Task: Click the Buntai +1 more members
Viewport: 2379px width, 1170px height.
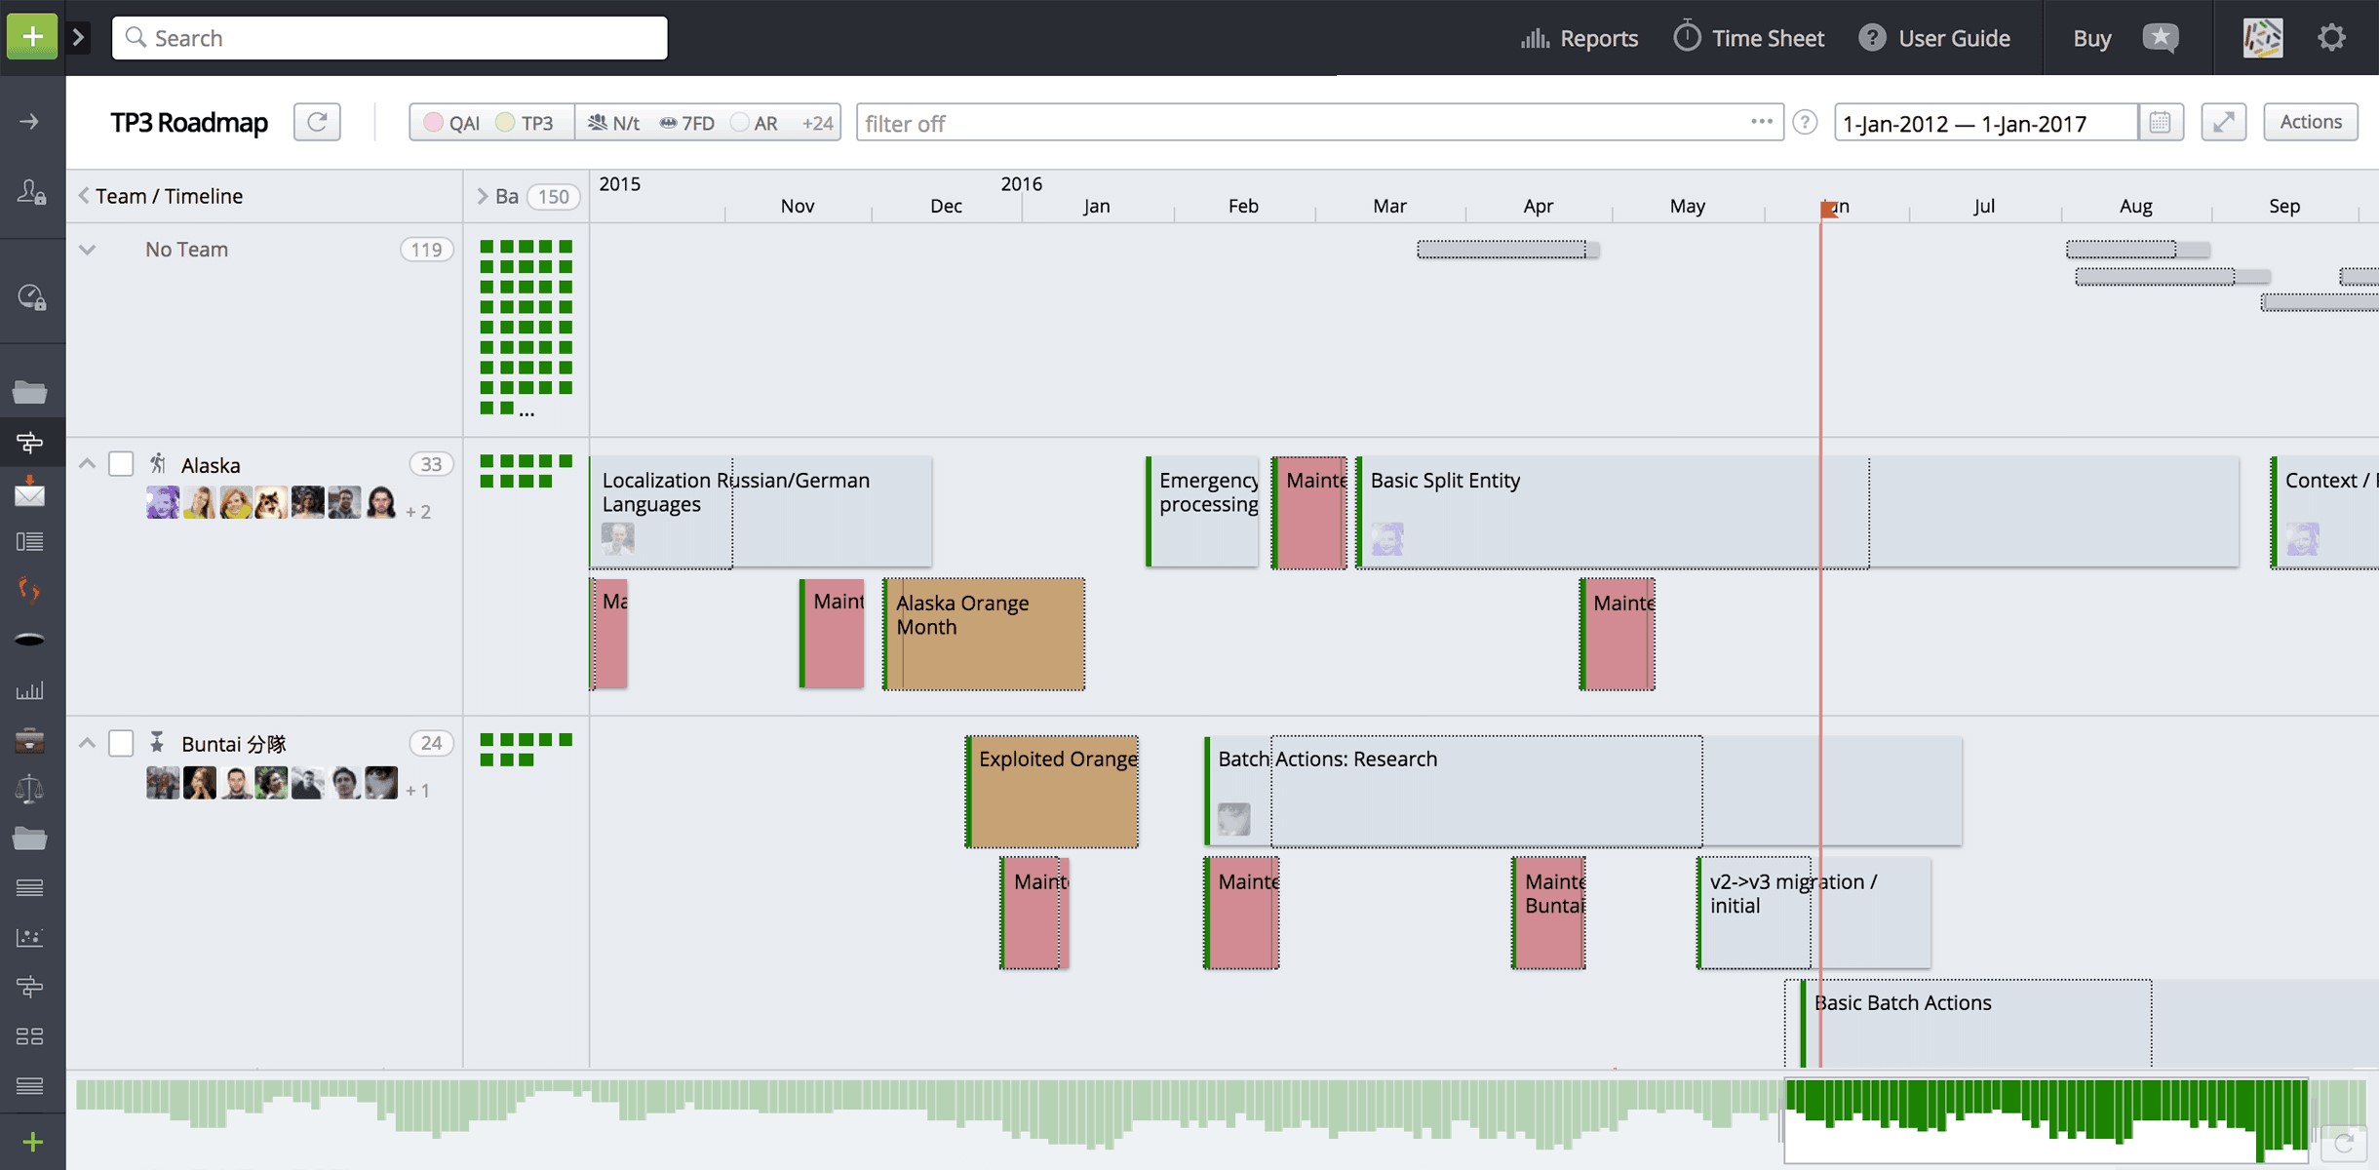Action: tap(418, 791)
